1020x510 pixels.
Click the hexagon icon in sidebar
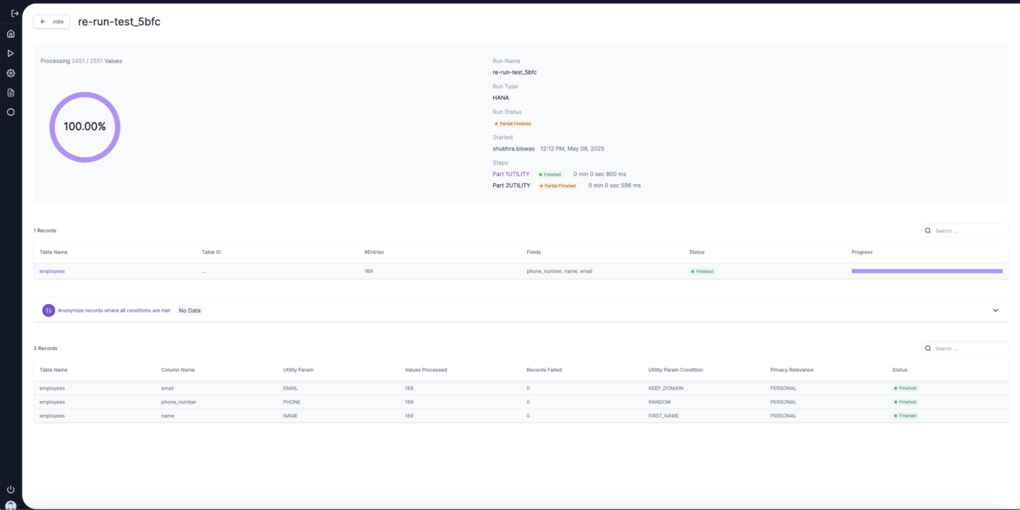pyautogui.click(x=11, y=112)
